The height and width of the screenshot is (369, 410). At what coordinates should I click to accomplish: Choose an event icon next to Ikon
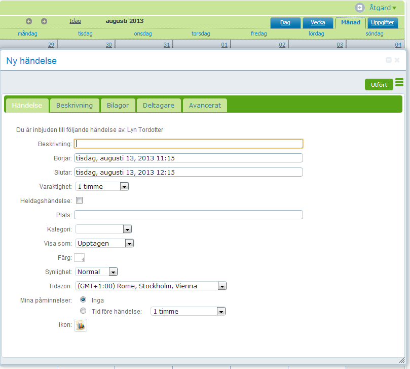[81, 325]
